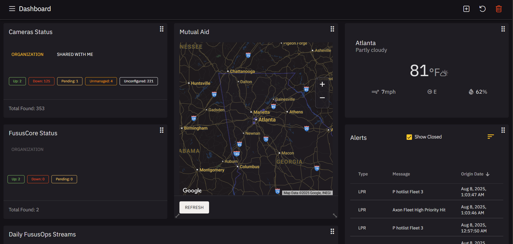Click FususCore Down: 0 chip
513x244 pixels.
(x=38, y=179)
